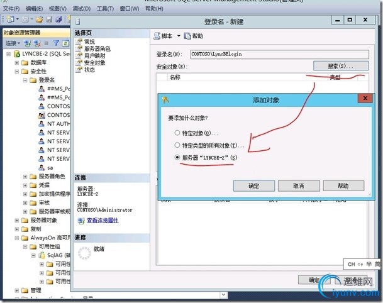Click the new query toolbar icon
This screenshot has width=383, height=303.
(x=11, y=19)
